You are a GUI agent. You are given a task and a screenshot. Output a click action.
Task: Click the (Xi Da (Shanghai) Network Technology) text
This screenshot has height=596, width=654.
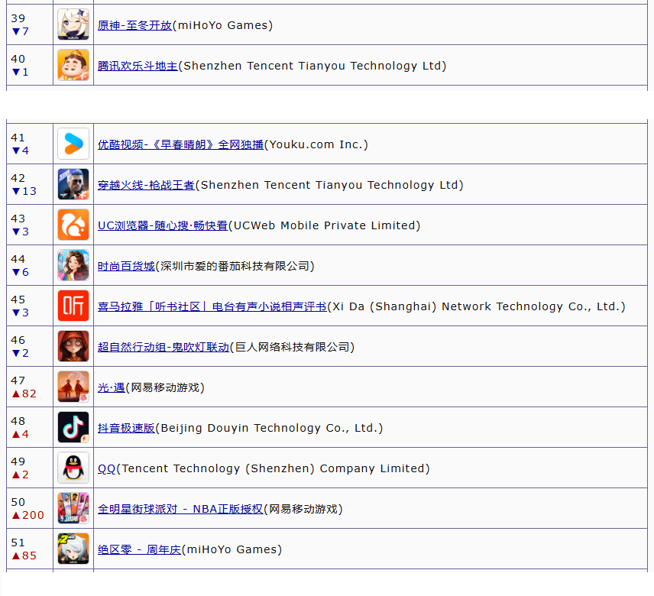coord(476,306)
